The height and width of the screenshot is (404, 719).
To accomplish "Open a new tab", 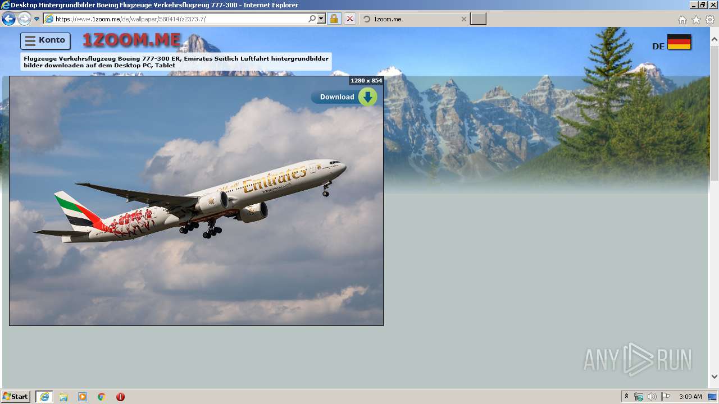I will pyautogui.click(x=478, y=19).
